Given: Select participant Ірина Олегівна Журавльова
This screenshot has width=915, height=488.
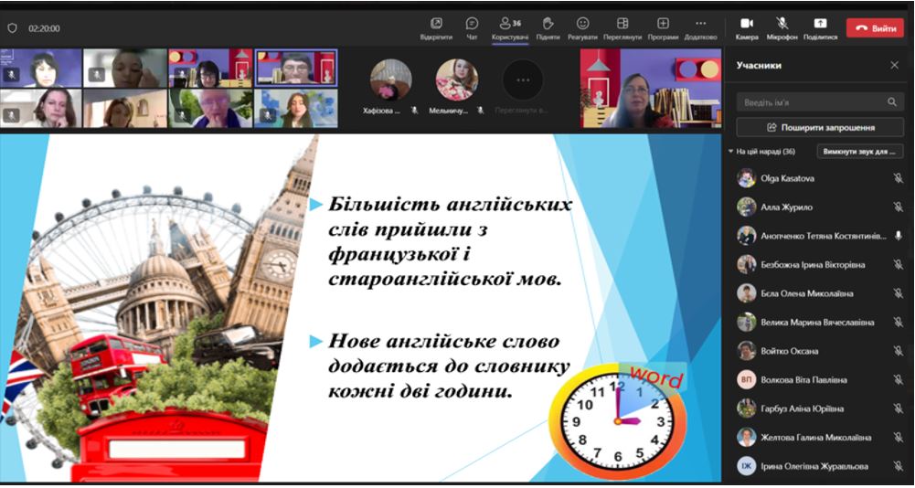Looking at the screenshot, I should [x=820, y=466].
